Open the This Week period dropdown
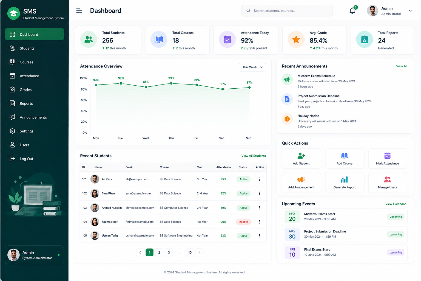This screenshot has width=421, height=281. pos(252,67)
